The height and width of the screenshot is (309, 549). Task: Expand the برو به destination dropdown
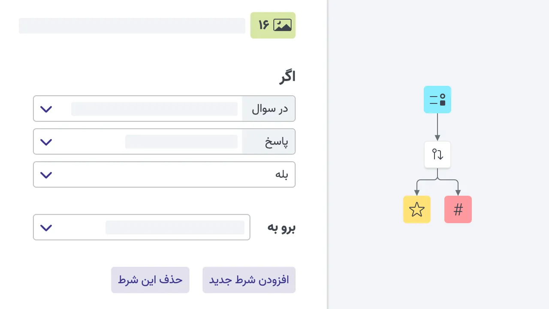click(x=142, y=227)
